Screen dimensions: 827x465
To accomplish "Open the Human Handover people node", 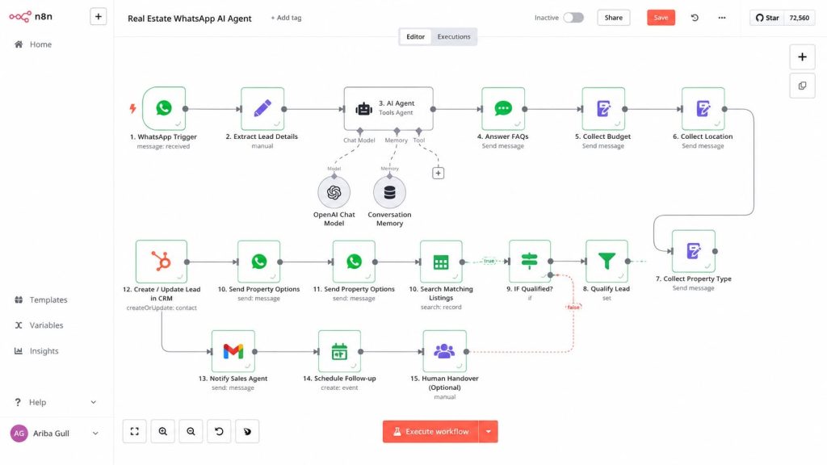I will 445,351.
